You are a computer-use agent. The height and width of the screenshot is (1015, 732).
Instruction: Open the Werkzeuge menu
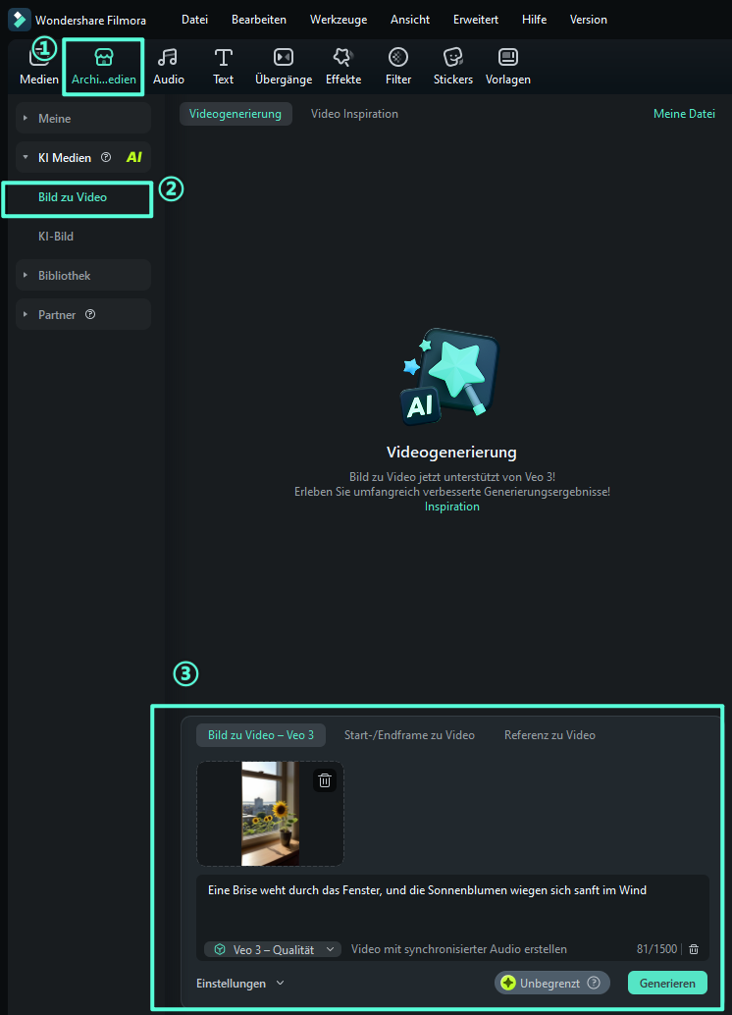click(339, 20)
